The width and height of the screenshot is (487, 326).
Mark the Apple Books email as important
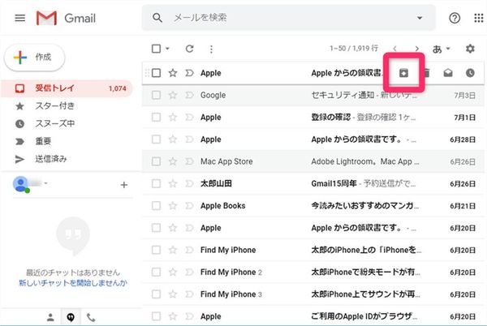point(189,205)
